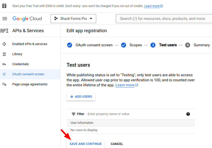The image size is (212, 148).
Task: Click the Library icon in sidebar
Action: pos(4,54)
